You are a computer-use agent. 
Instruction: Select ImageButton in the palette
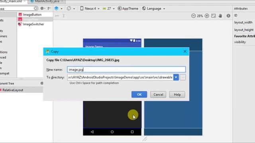click(x=32, y=15)
